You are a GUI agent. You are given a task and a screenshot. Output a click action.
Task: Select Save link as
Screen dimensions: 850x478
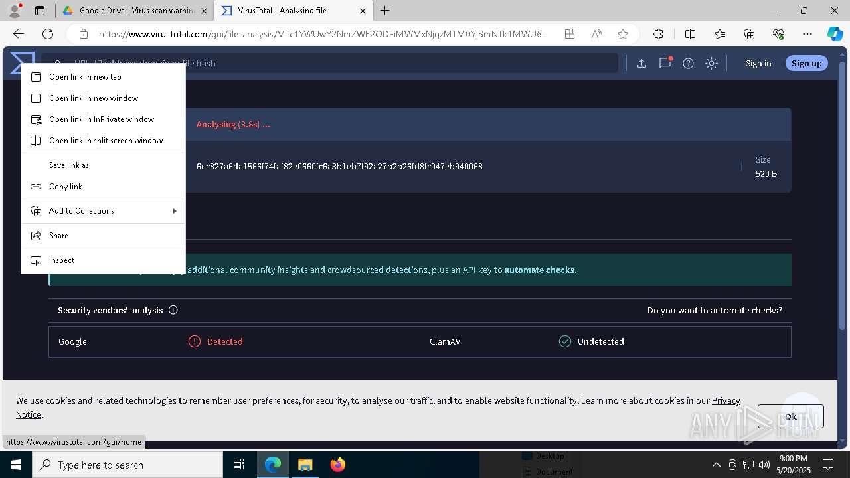(103, 165)
